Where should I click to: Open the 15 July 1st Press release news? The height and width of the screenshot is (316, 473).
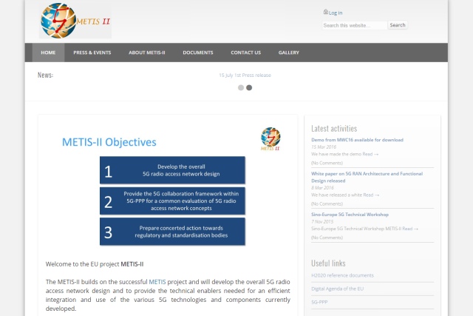point(245,75)
